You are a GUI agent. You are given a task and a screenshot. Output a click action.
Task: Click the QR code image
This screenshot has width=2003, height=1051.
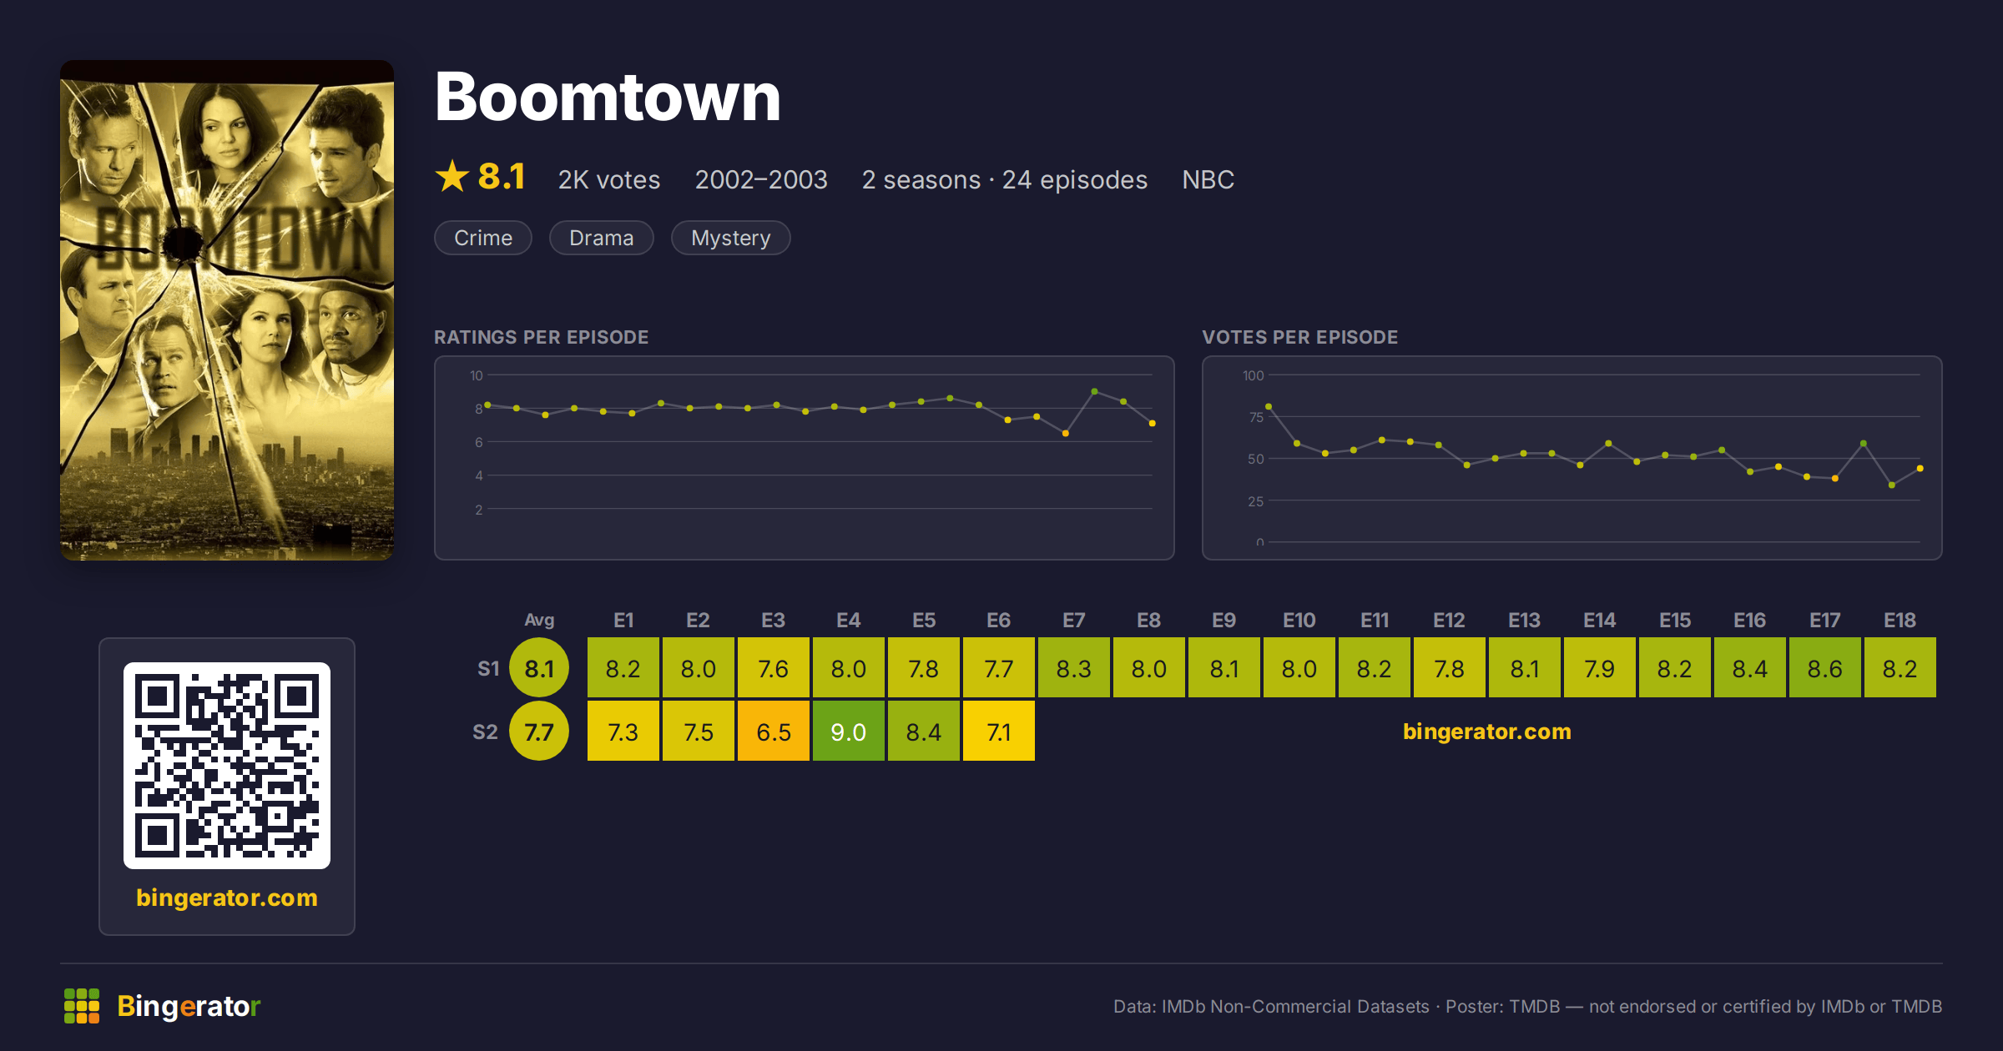click(227, 766)
